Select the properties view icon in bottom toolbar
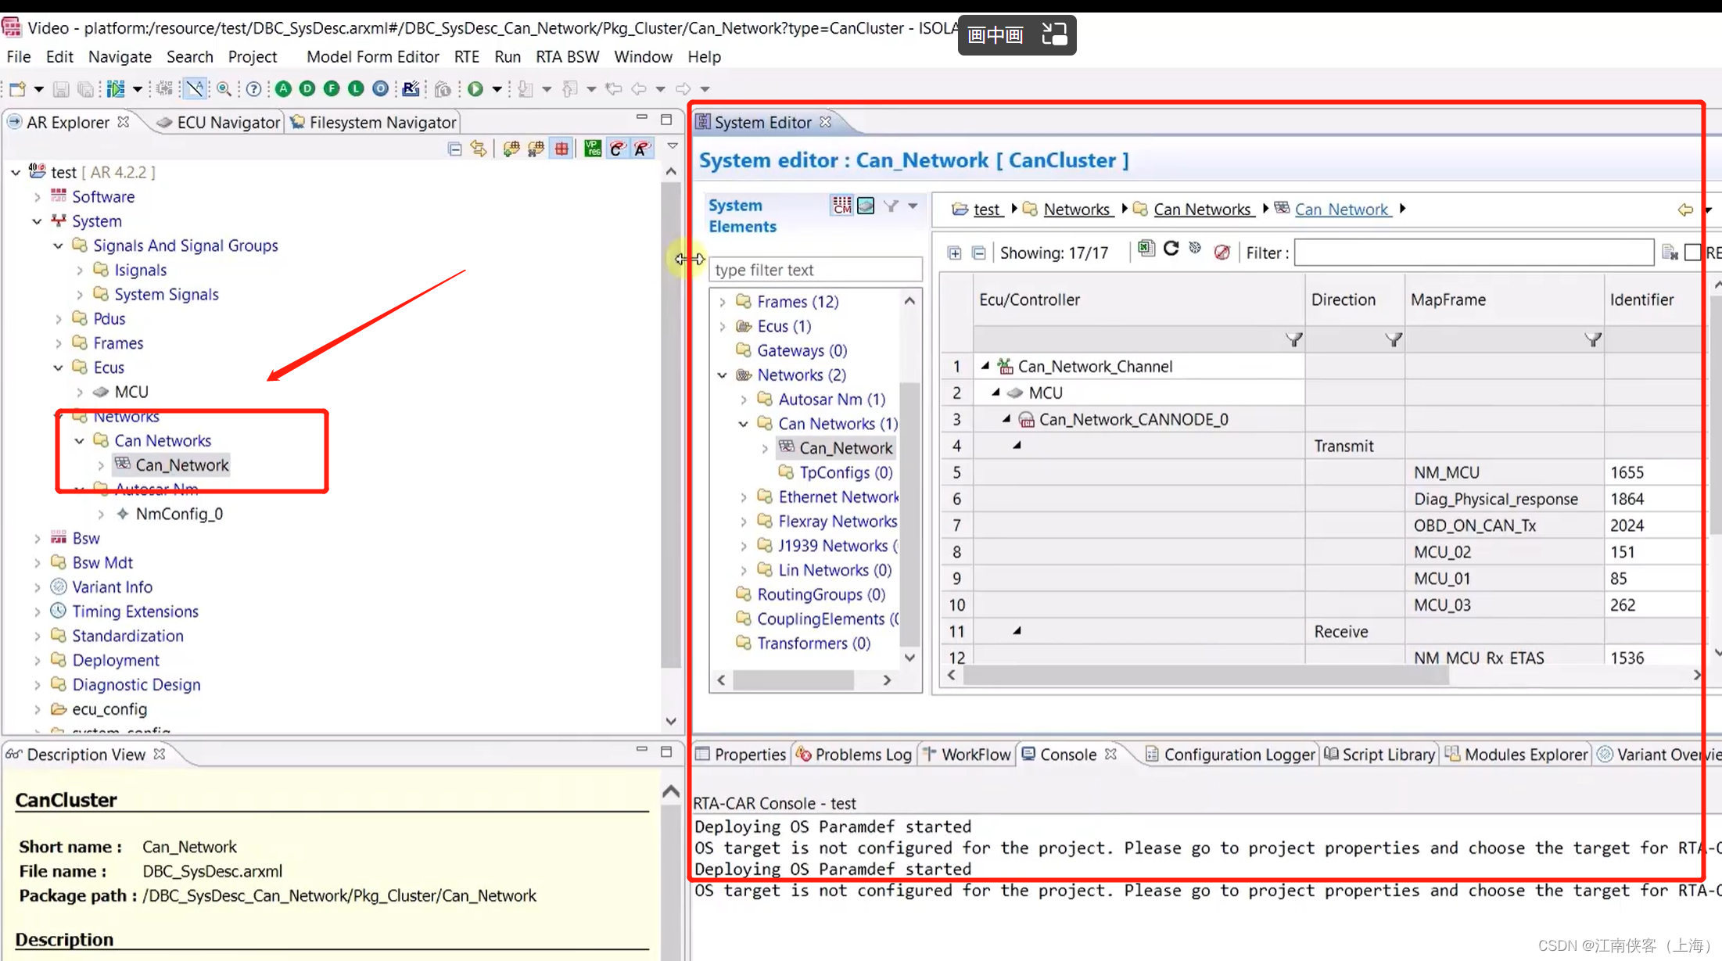 (705, 754)
